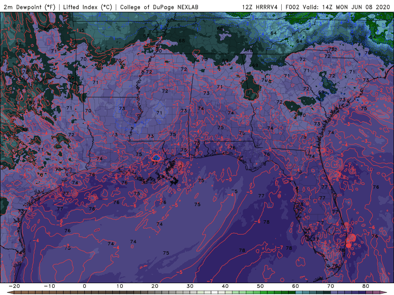
Task: Click the 'F002 Valid: 14Z MON JUN 08 2020' timestamp
Action: click(338, 7)
